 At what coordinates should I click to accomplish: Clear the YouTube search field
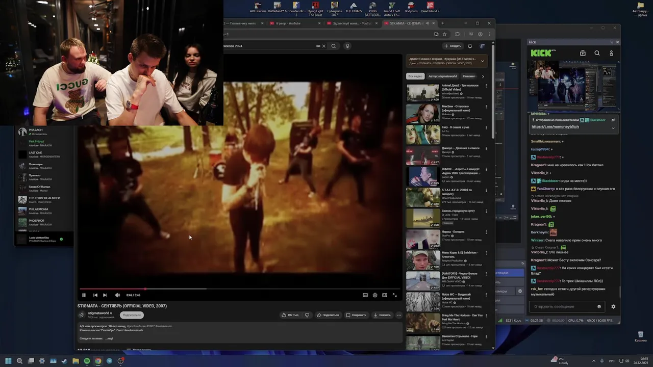tap(323, 46)
